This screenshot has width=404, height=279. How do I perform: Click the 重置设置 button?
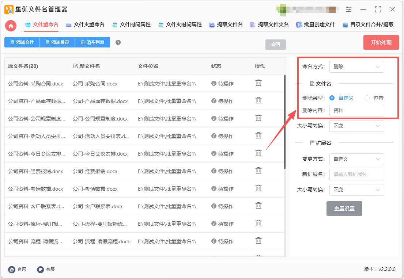(344, 209)
